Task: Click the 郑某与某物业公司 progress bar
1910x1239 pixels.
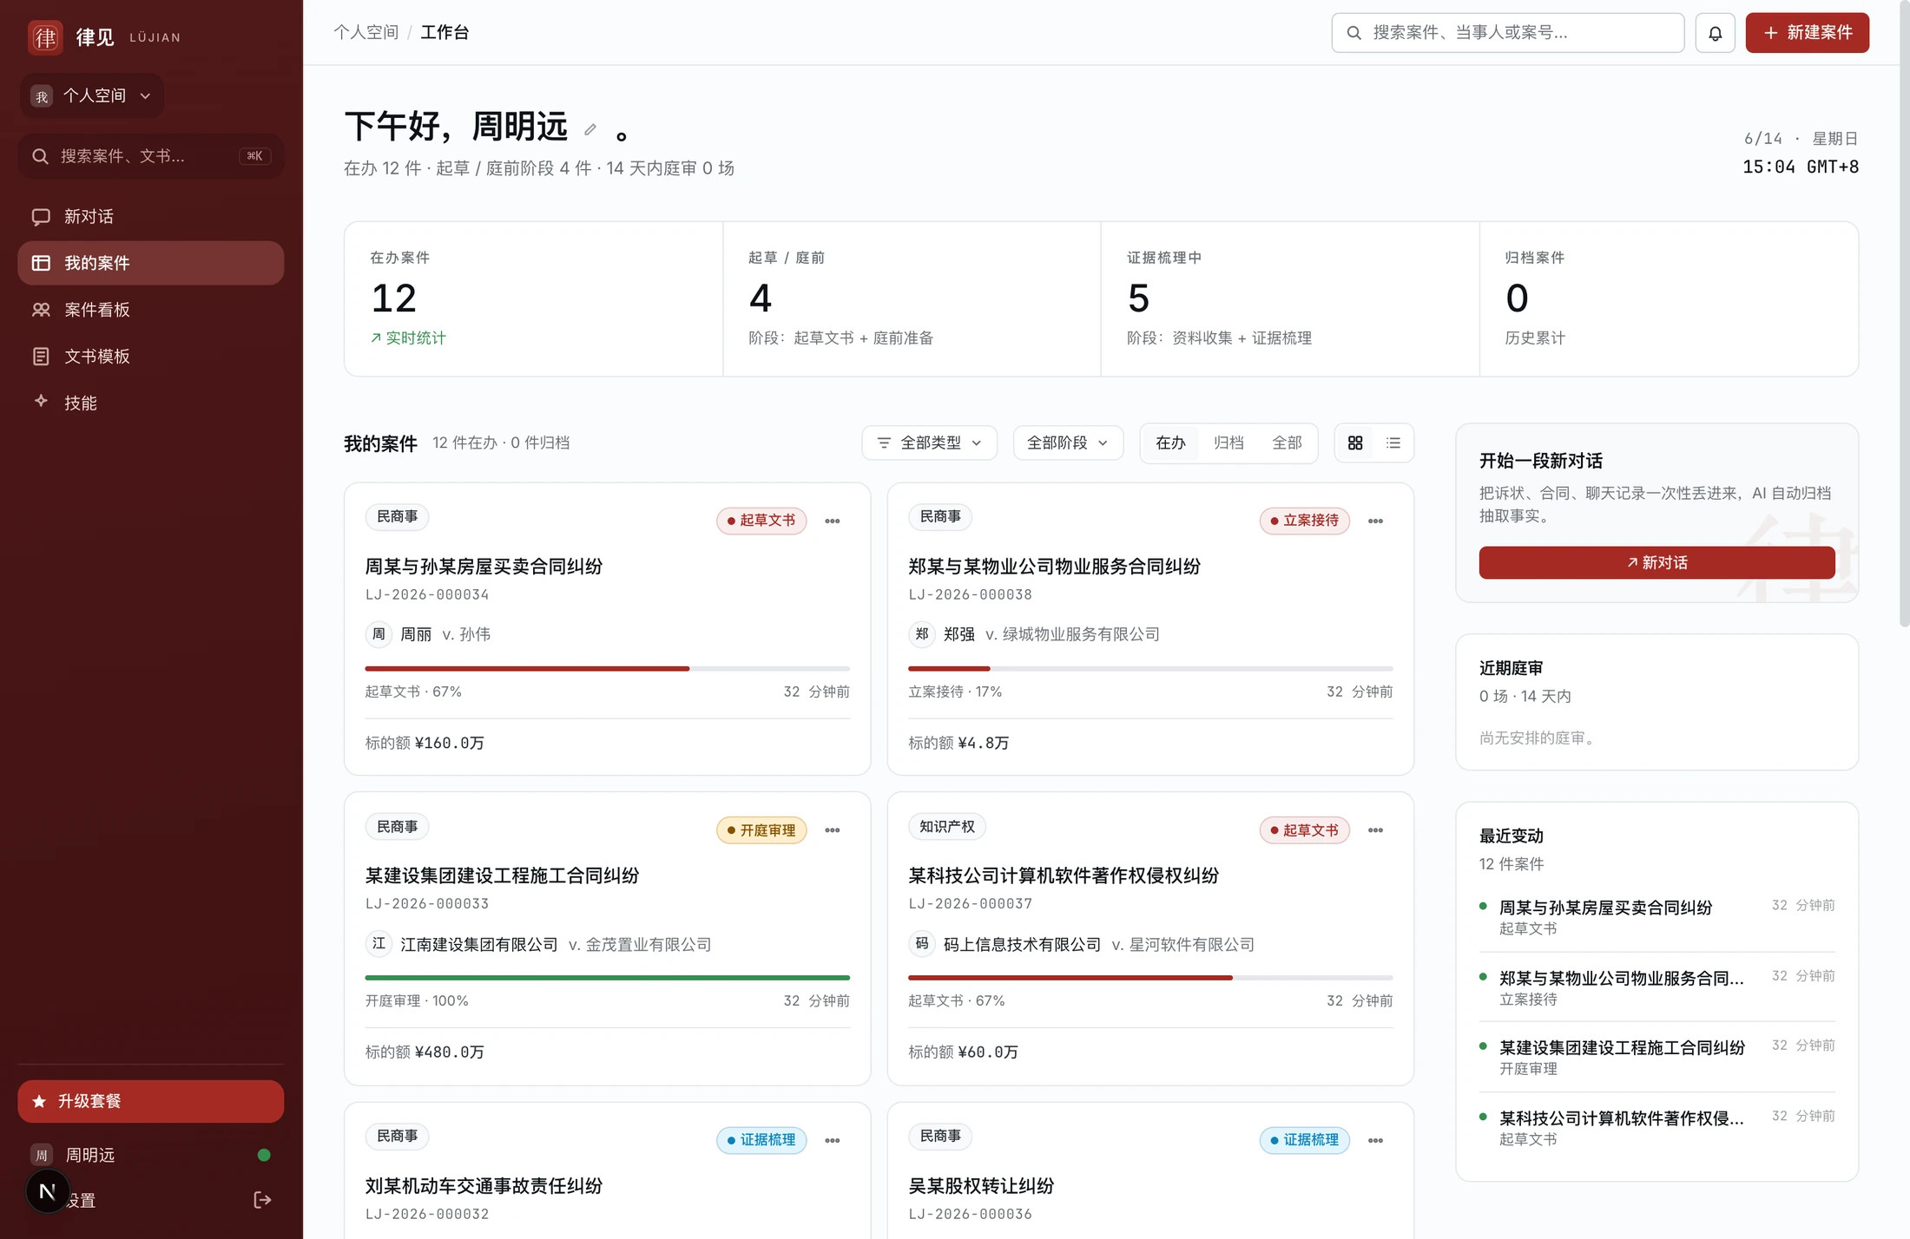Action: coord(1150,669)
